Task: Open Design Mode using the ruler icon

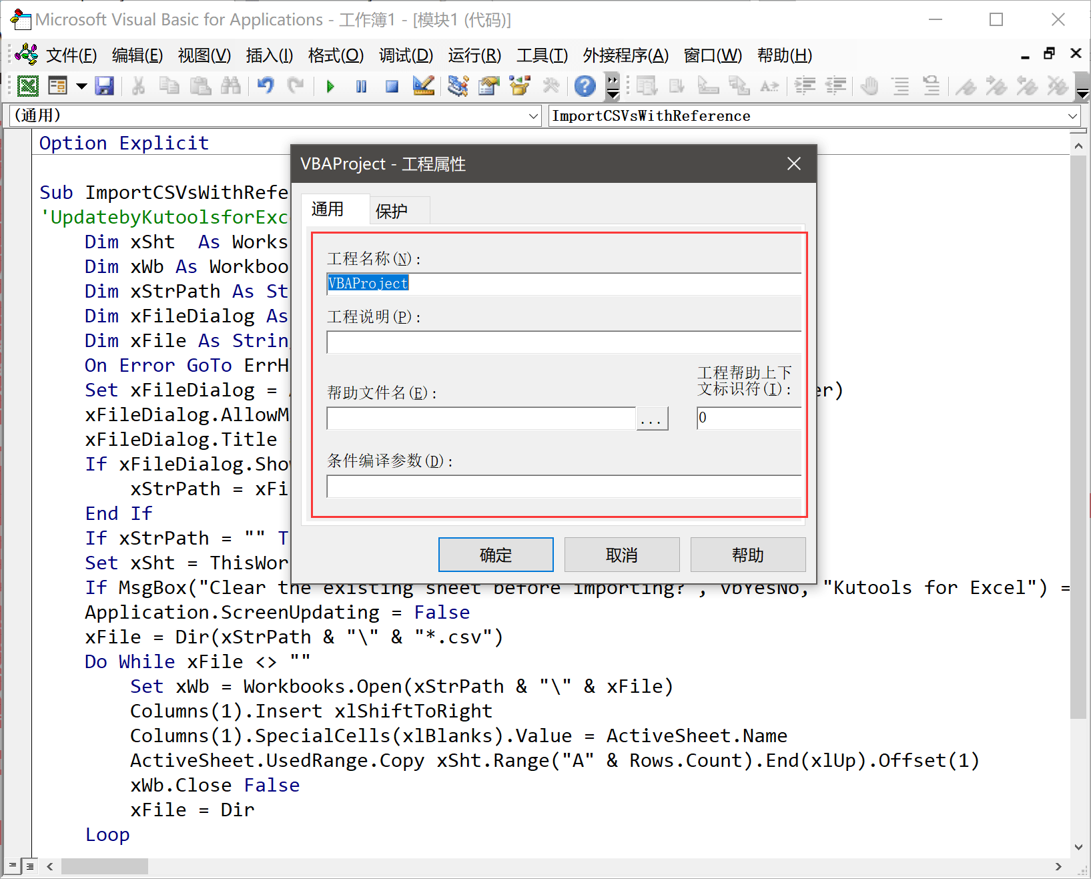Action: (423, 85)
